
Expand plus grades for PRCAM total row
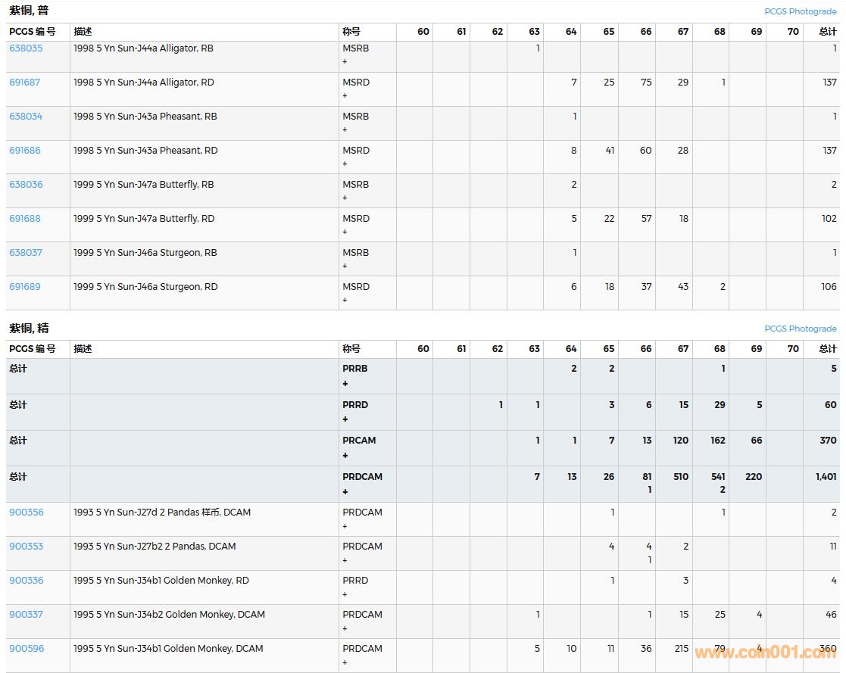pyautogui.click(x=345, y=456)
